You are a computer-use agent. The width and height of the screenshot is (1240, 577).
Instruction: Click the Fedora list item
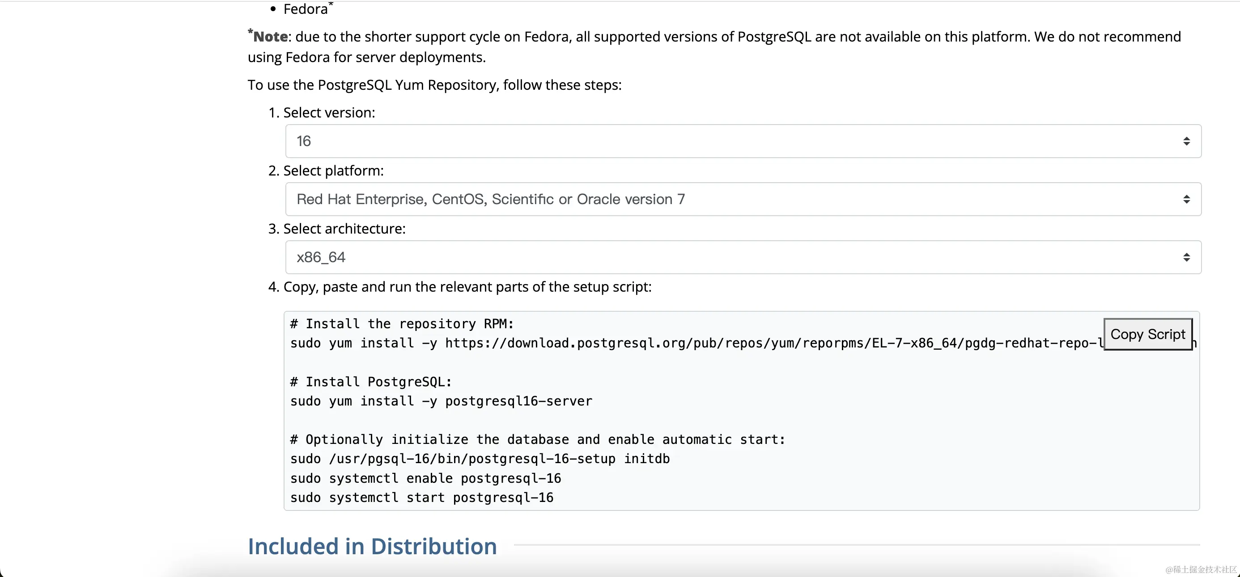point(306,9)
